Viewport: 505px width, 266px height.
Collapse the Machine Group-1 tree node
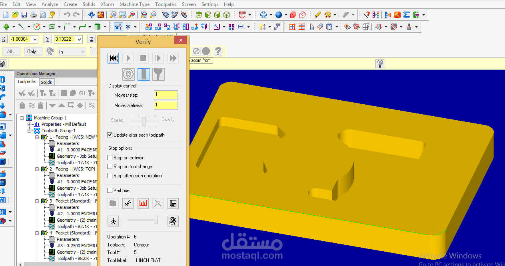(x=22, y=118)
